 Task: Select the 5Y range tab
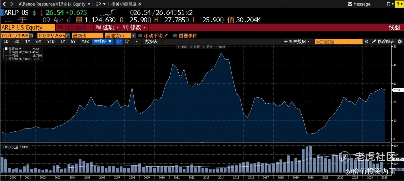73,41
